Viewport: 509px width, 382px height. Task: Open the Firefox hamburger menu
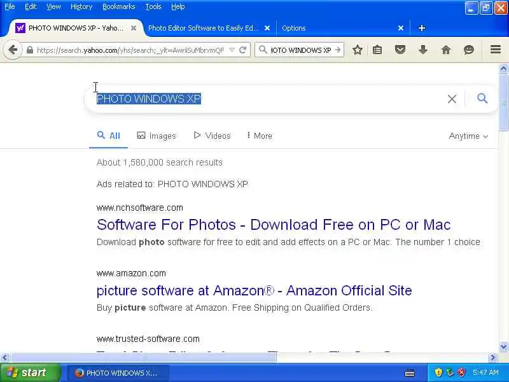click(496, 50)
